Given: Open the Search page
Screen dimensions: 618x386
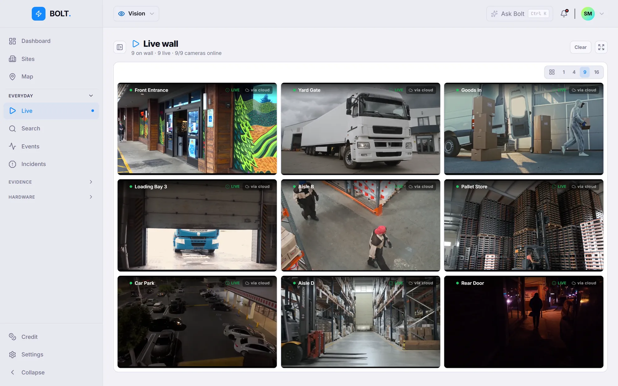Looking at the screenshot, I should pyautogui.click(x=51, y=128).
